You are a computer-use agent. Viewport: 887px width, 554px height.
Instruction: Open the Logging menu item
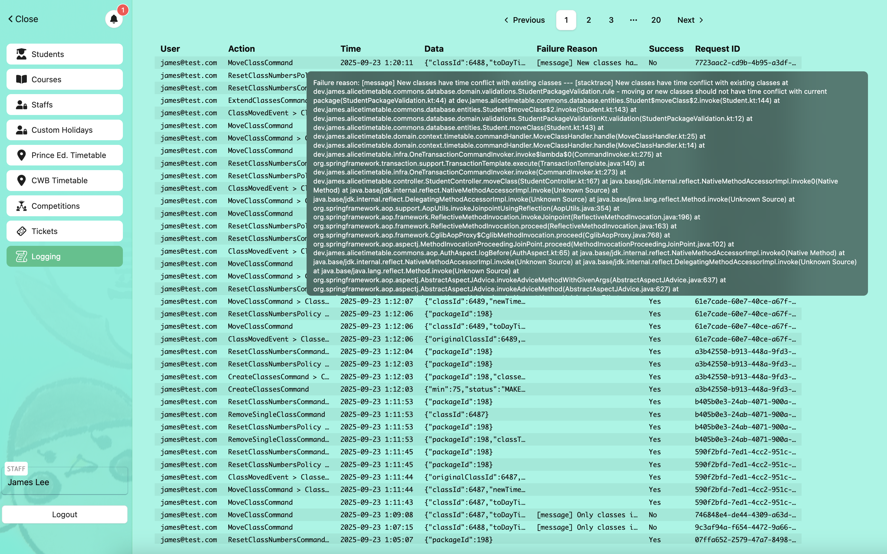tap(65, 256)
